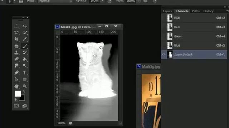The image size is (229, 128).
Task: Select the Move tool
Action: pyautogui.click(x=25, y=26)
